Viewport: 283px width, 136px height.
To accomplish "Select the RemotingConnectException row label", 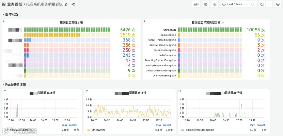I will pyautogui.click(x=160, y=60).
